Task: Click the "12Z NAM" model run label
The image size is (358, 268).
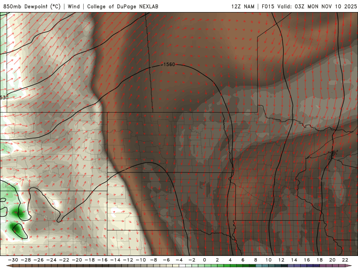Action: [243, 6]
